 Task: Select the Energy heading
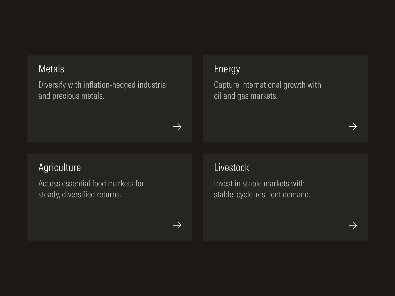click(227, 69)
